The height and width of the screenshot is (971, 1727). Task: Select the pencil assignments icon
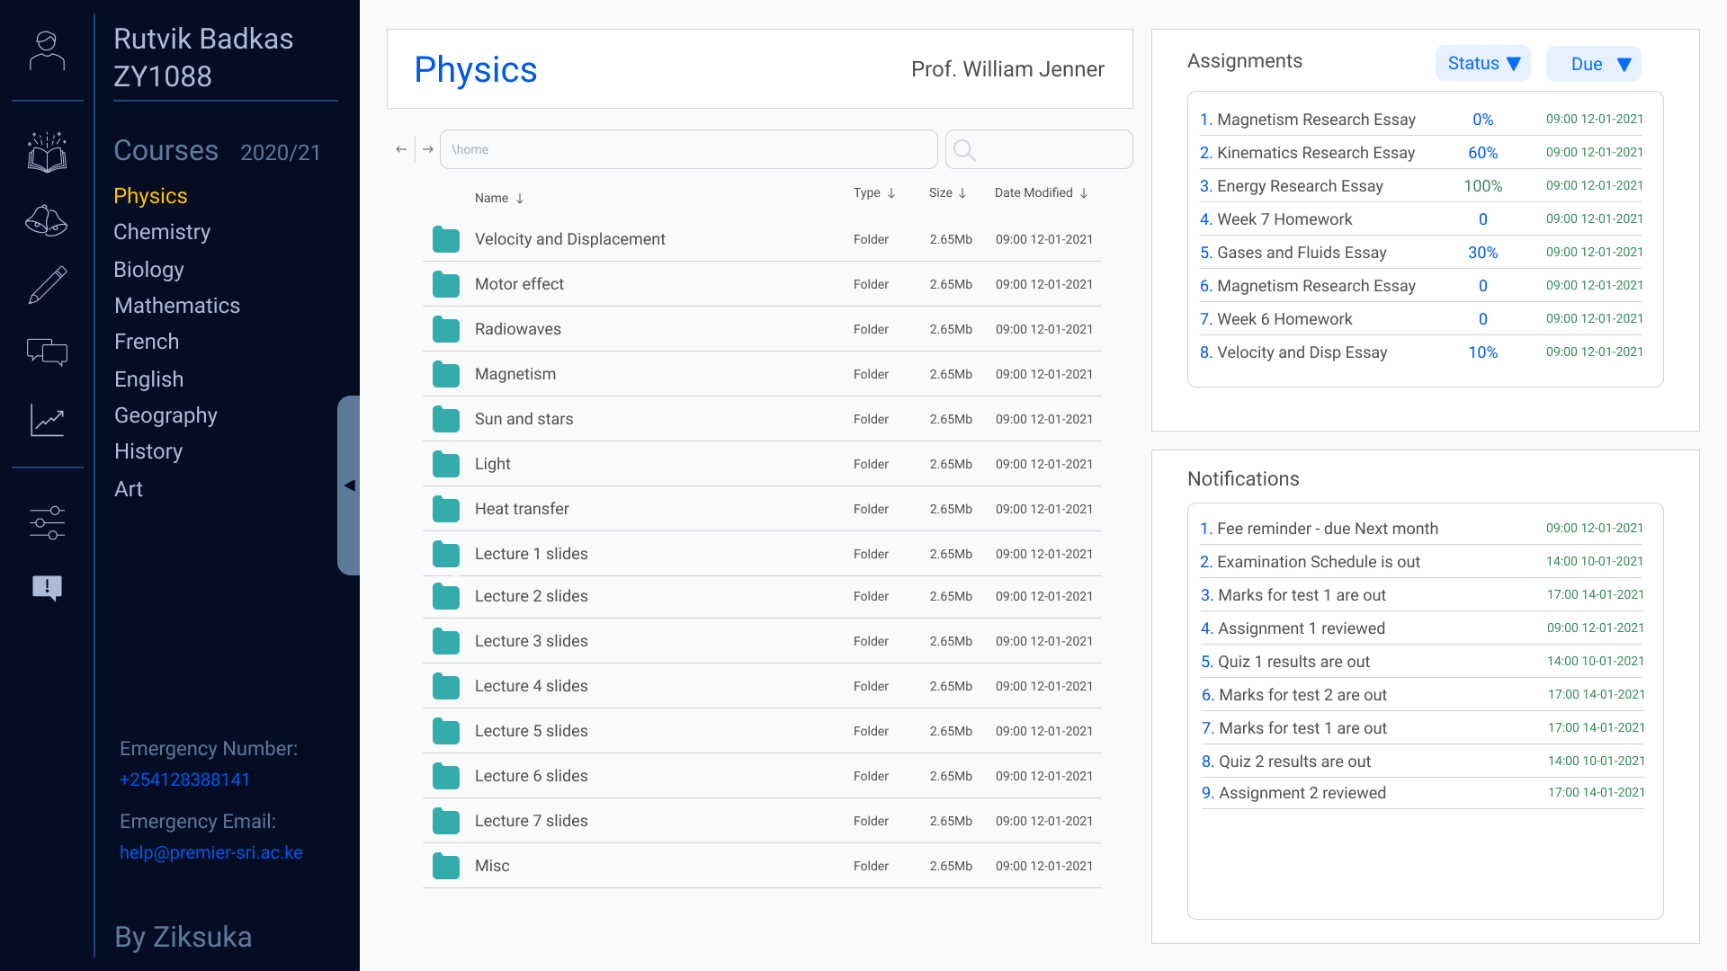tap(47, 286)
